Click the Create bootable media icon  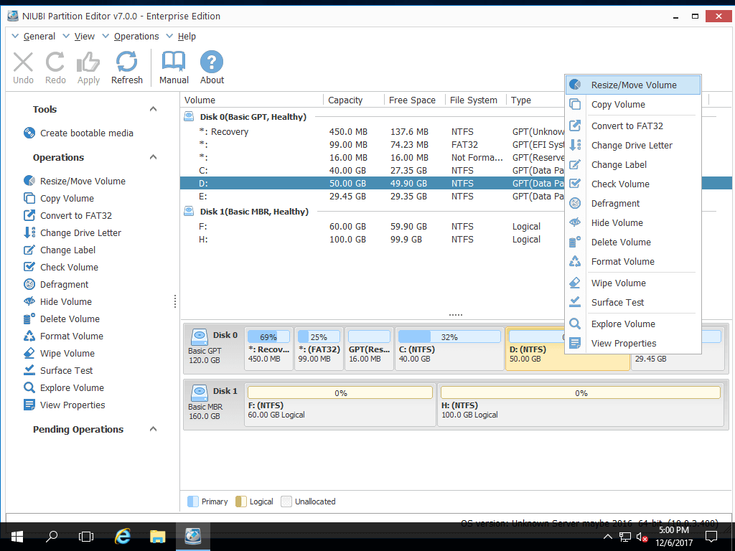pos(29,133)
